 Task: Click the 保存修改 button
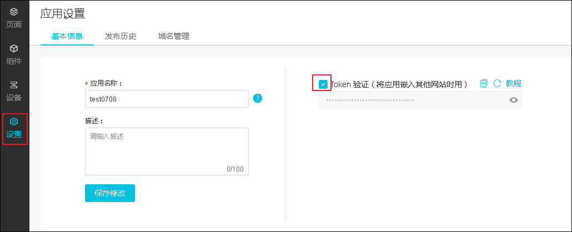pyautogui.click(x=110, y=193)
